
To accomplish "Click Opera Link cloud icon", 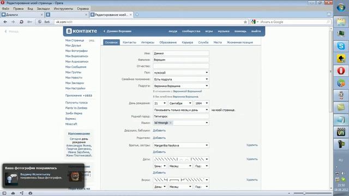I will tap(13, 193).
